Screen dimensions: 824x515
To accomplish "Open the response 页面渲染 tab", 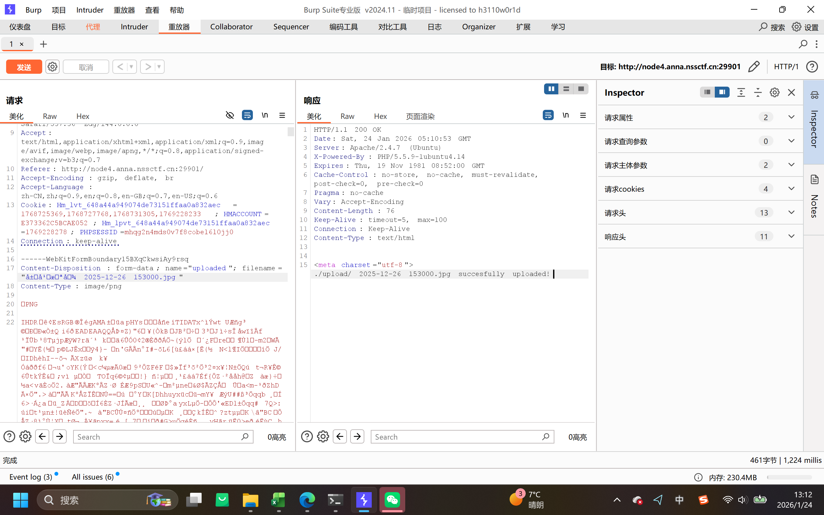I will pyautogui.click(x=420, y=117).
